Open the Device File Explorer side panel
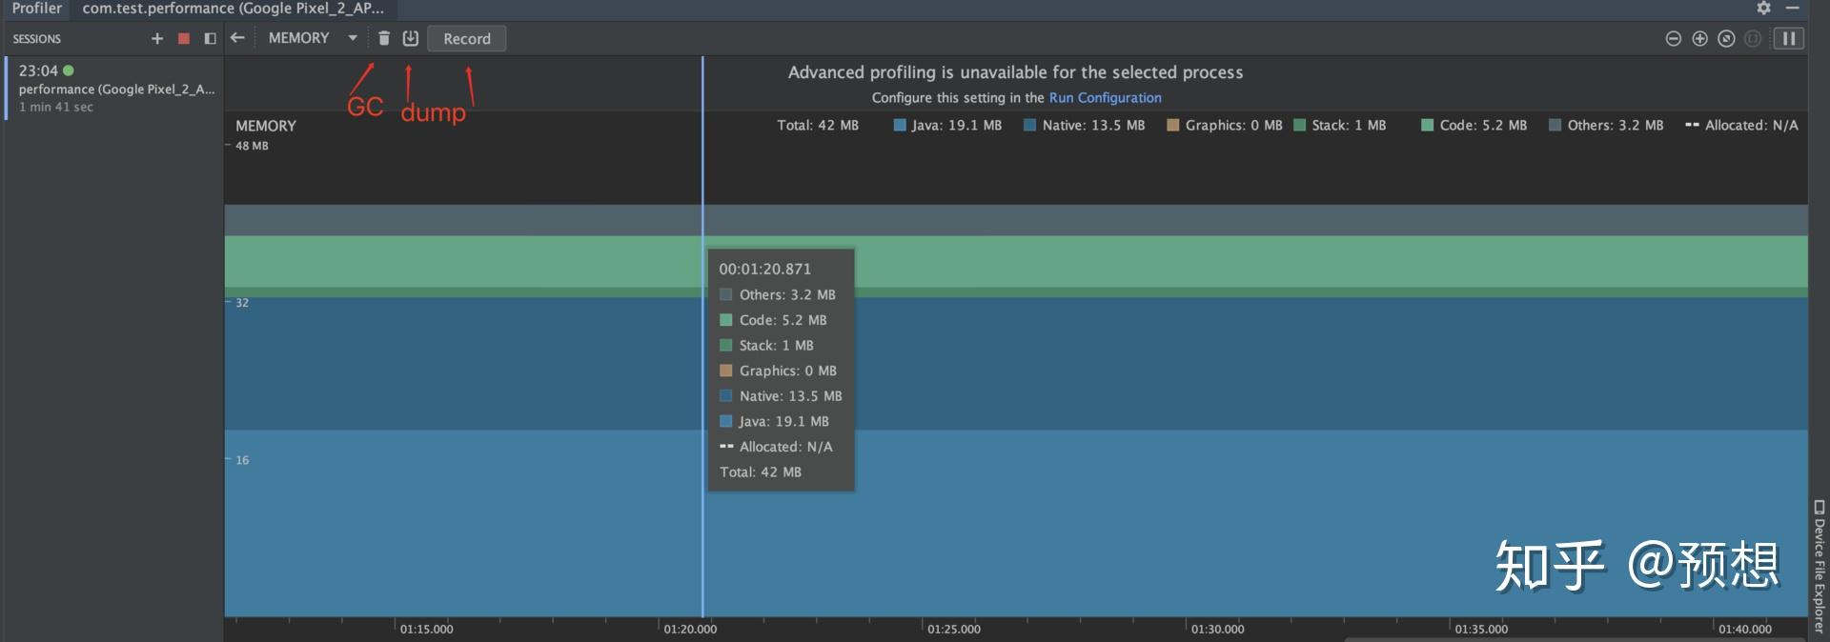The width and height of the screenshot is (1830, 642). pos(1819,567)
